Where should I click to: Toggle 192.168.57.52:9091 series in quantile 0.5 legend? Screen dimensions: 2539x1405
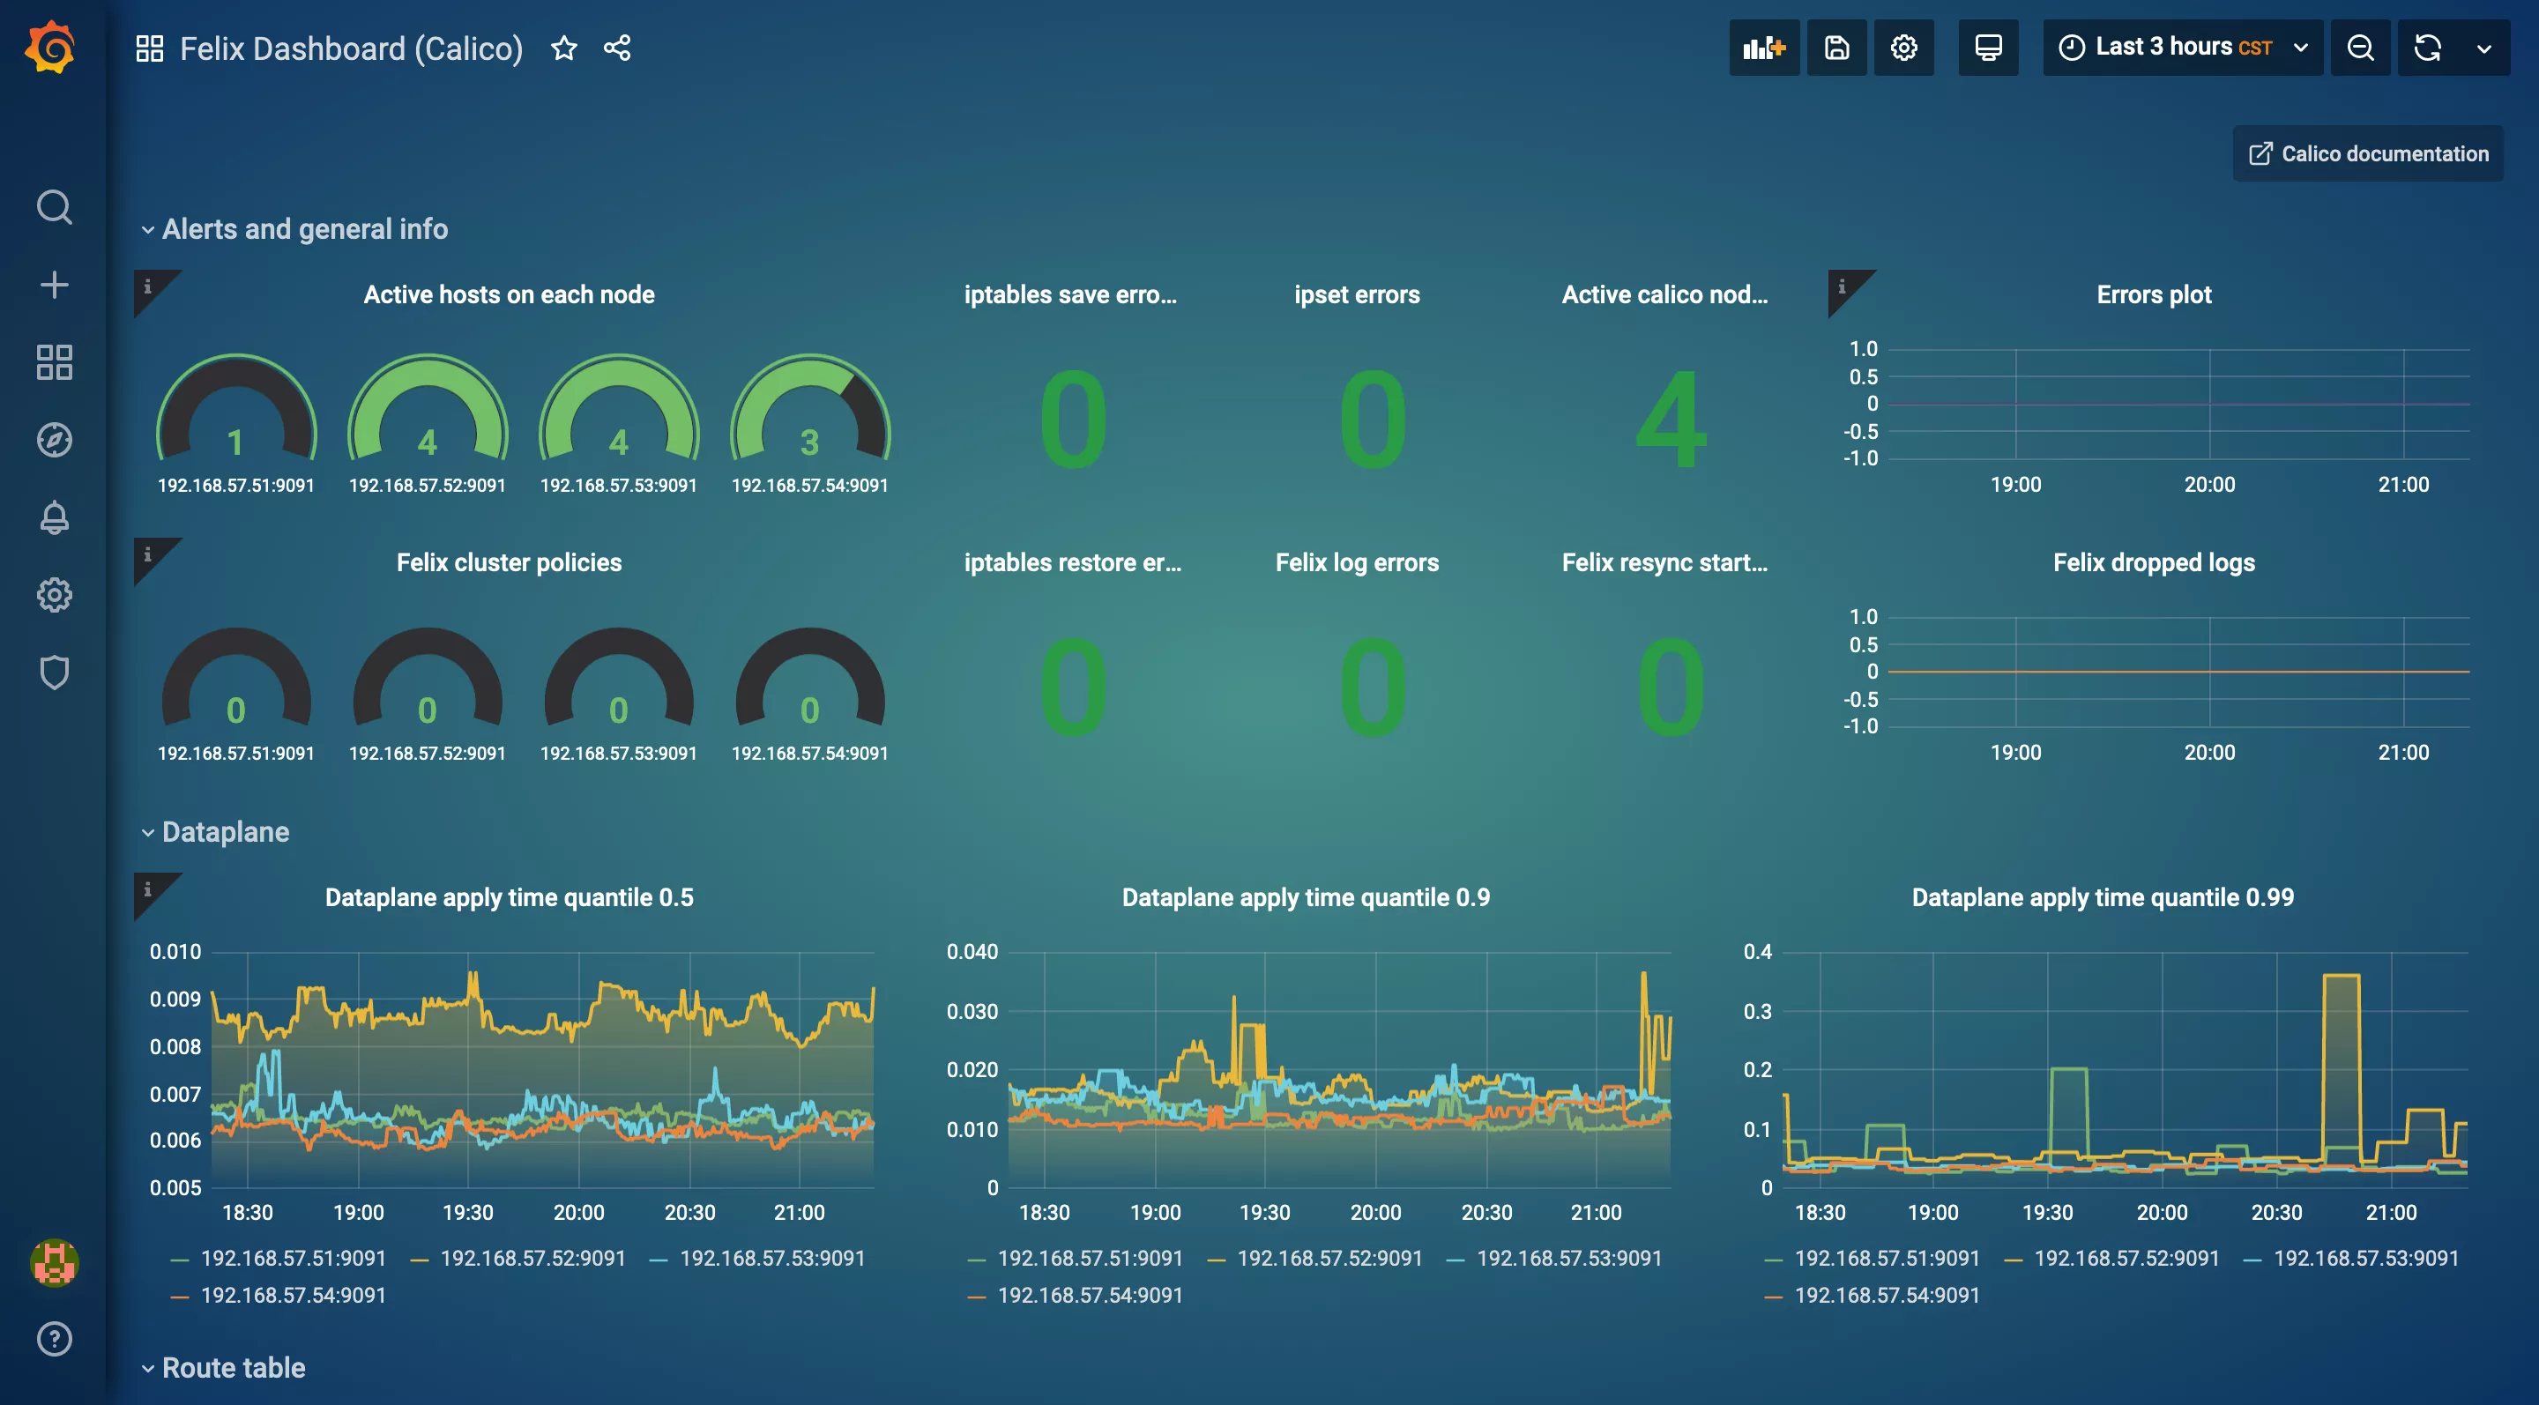click(x=532, y=1258)
